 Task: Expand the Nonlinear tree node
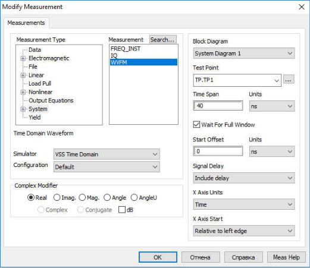(23, 92)
